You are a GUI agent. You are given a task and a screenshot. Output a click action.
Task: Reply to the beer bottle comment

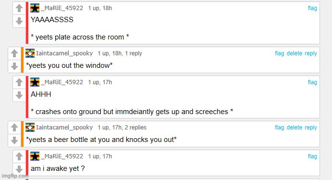pos(311,128)
